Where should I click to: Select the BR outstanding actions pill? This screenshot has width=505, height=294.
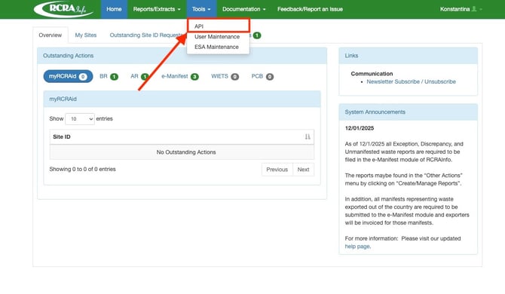coord(109,76)
